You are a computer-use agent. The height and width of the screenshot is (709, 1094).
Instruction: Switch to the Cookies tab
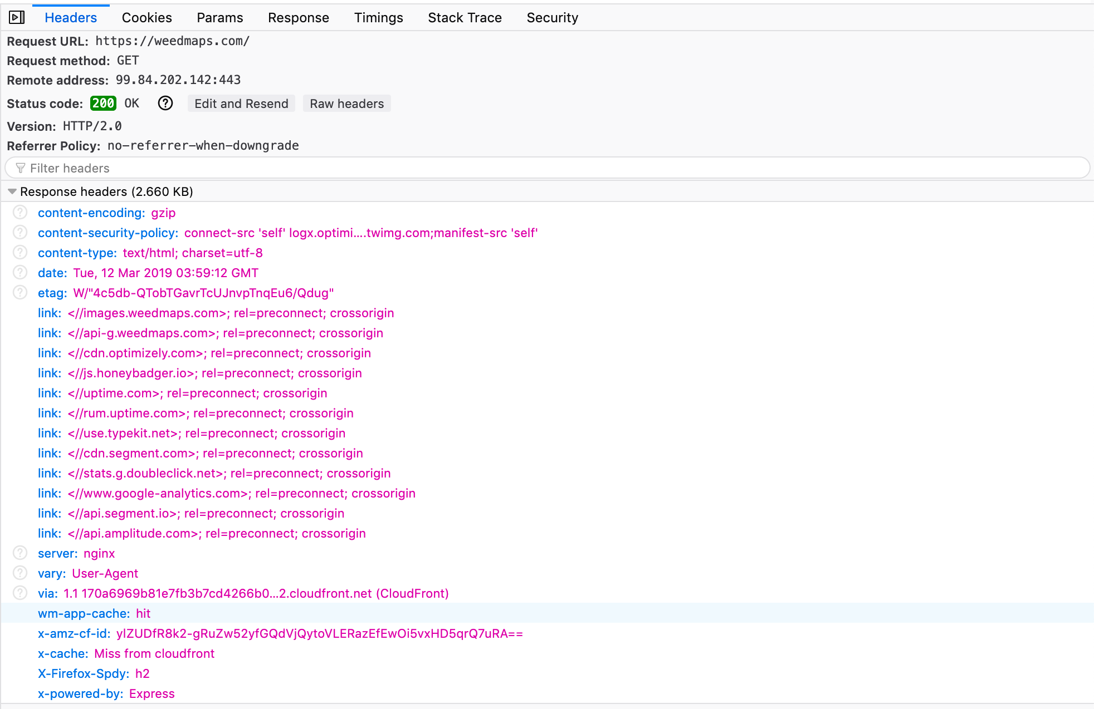146,18
